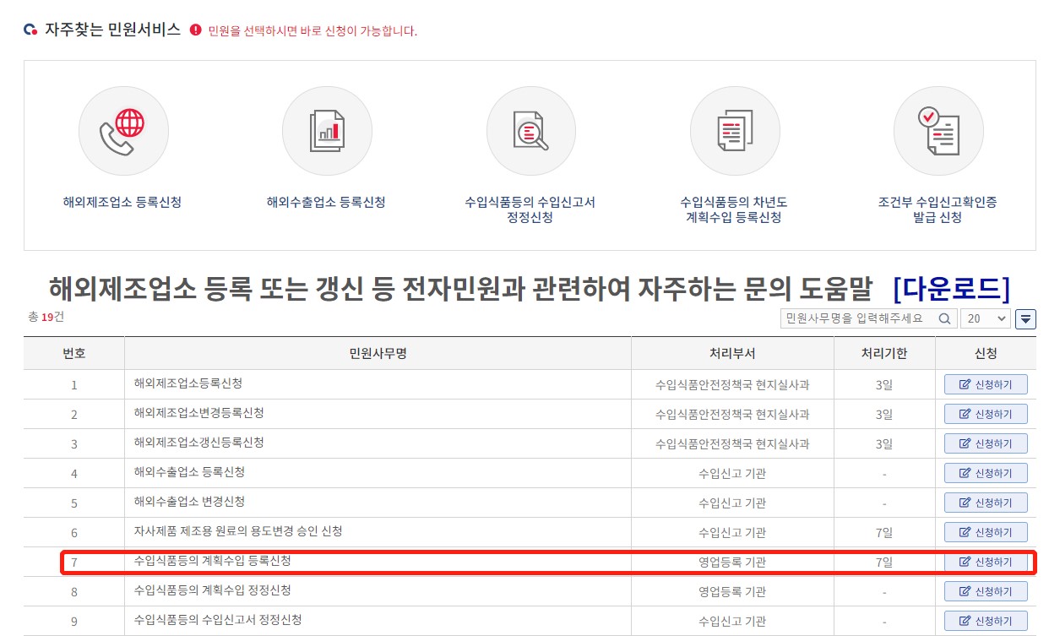1049x636 pixels.
Task: Click the 조건부 수입신고확인증 발급 checkmark icon
Action: click(x=938, y=131)
